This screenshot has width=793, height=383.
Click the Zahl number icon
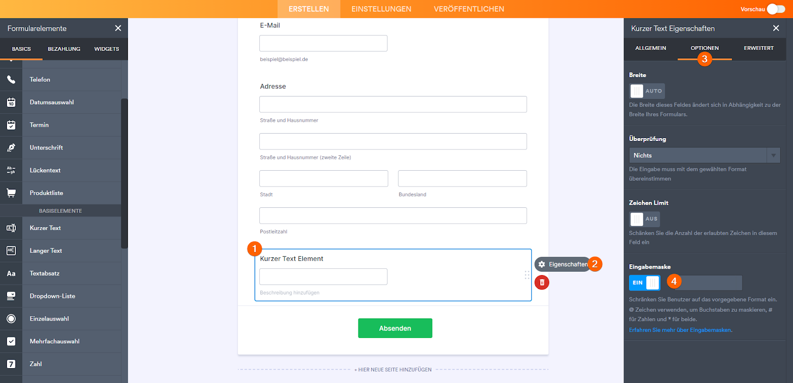click(11, 364)
